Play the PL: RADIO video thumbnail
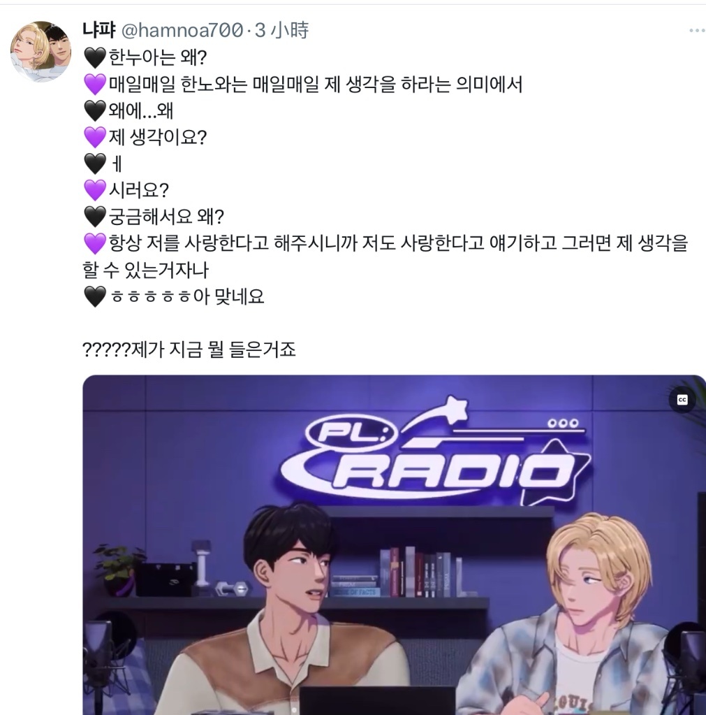The height and width of the screenshot is (715, 706). point(394,545)
